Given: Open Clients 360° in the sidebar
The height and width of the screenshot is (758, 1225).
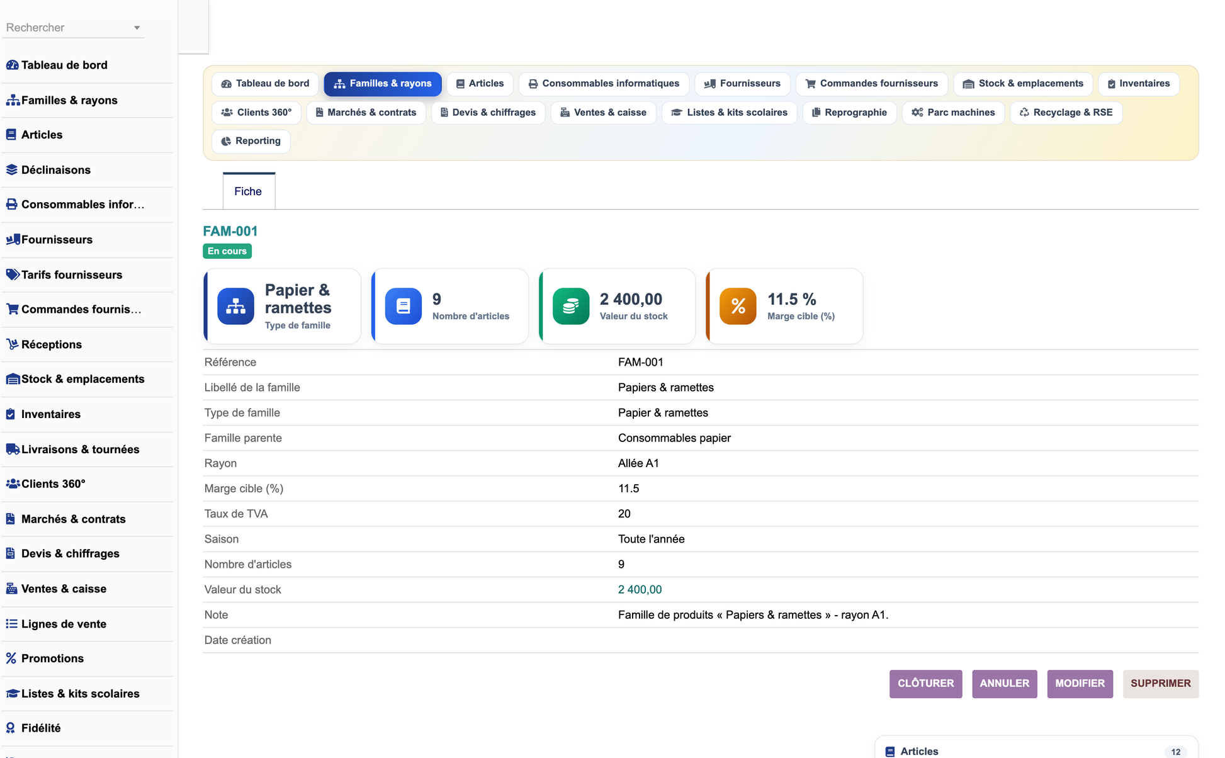Looking at the screenshot, I should point(87,484).
